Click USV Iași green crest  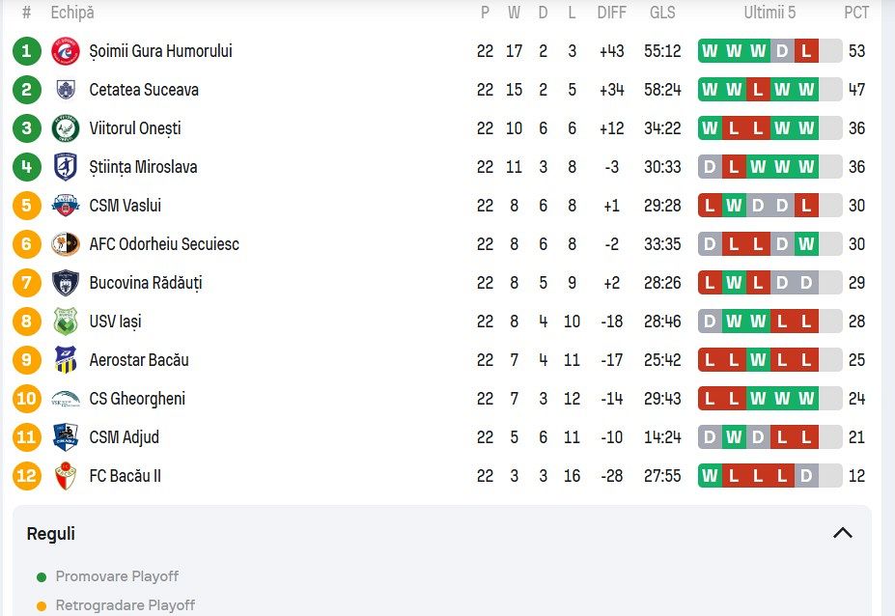point(66,322)
